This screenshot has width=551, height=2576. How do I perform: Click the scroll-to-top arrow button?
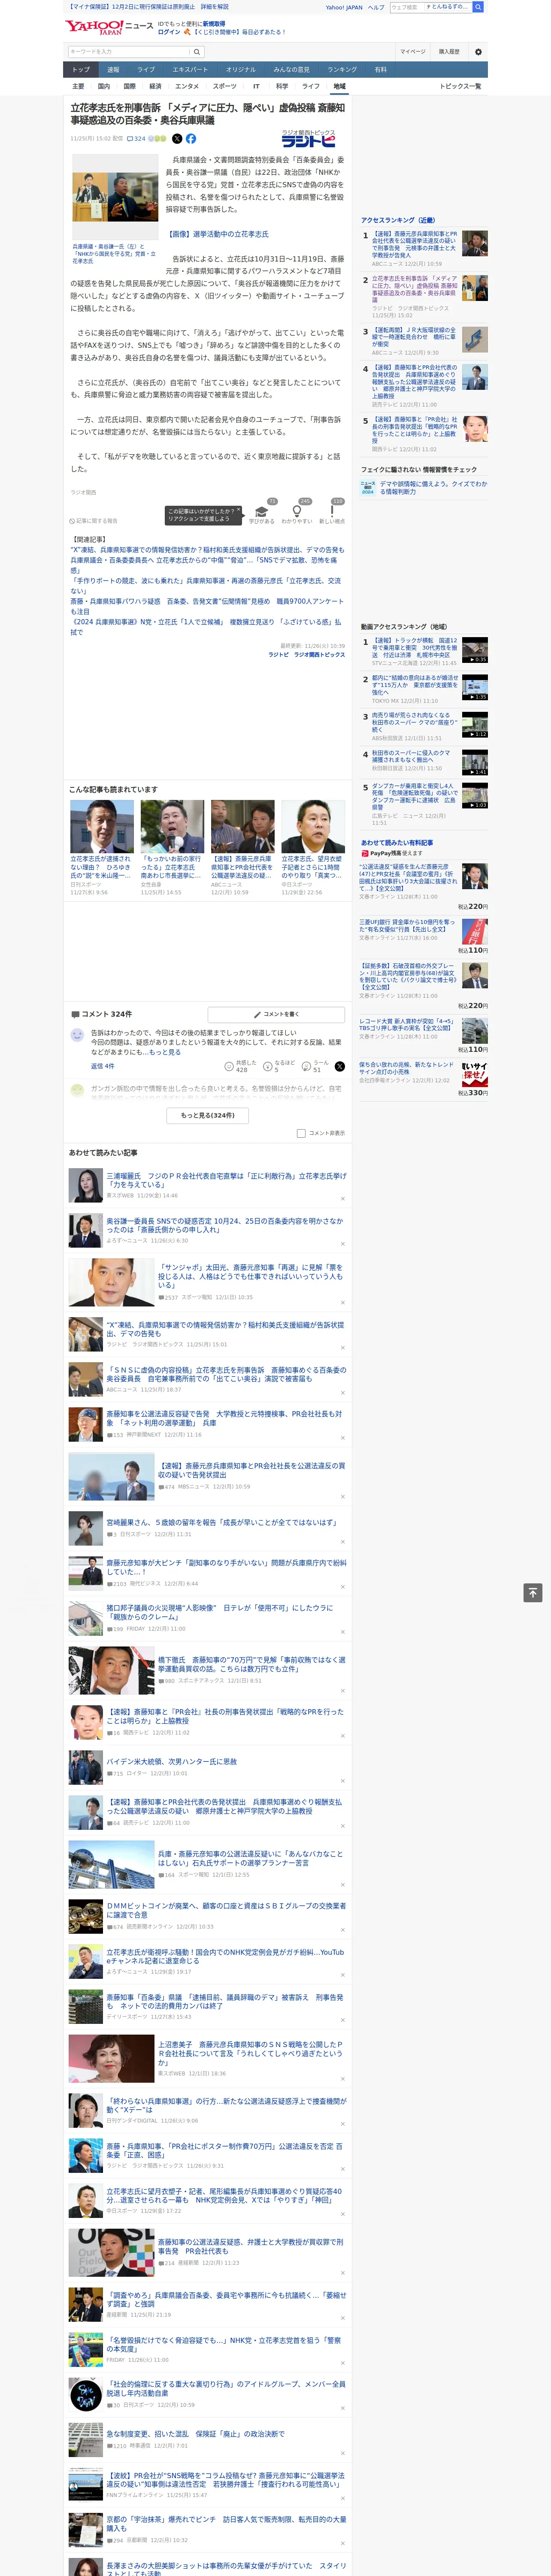pos(533,1592)
